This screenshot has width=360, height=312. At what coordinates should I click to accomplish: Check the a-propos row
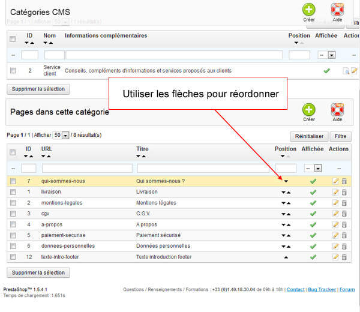click(x=13, y=224)
